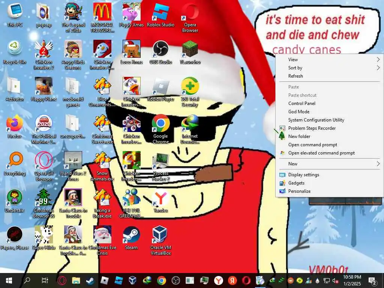The height and width of the screenshot is (288, 384).
Task: Open System Configuration Utility entry
Action: click(x=329, y=120)
